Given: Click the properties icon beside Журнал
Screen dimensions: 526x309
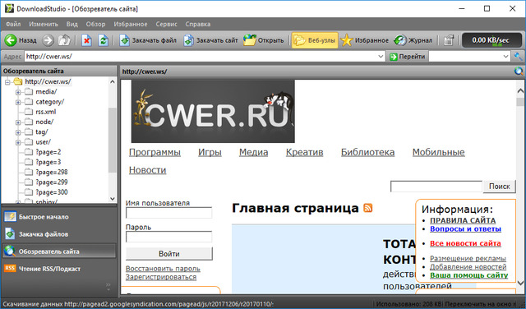Looking at the screenshot, I should [448, 40].
